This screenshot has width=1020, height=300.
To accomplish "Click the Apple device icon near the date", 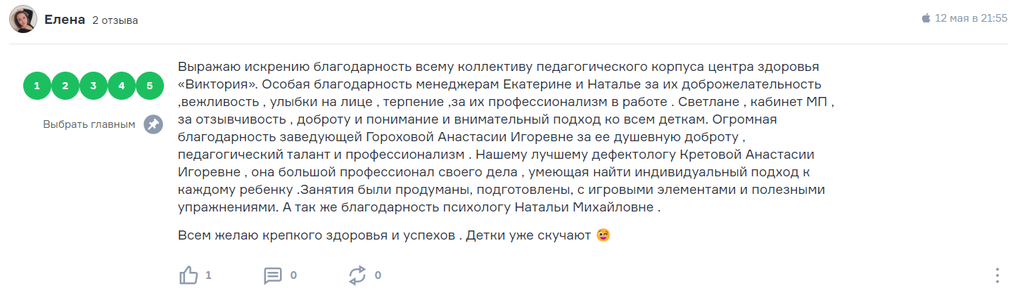I will click(926, 18).
